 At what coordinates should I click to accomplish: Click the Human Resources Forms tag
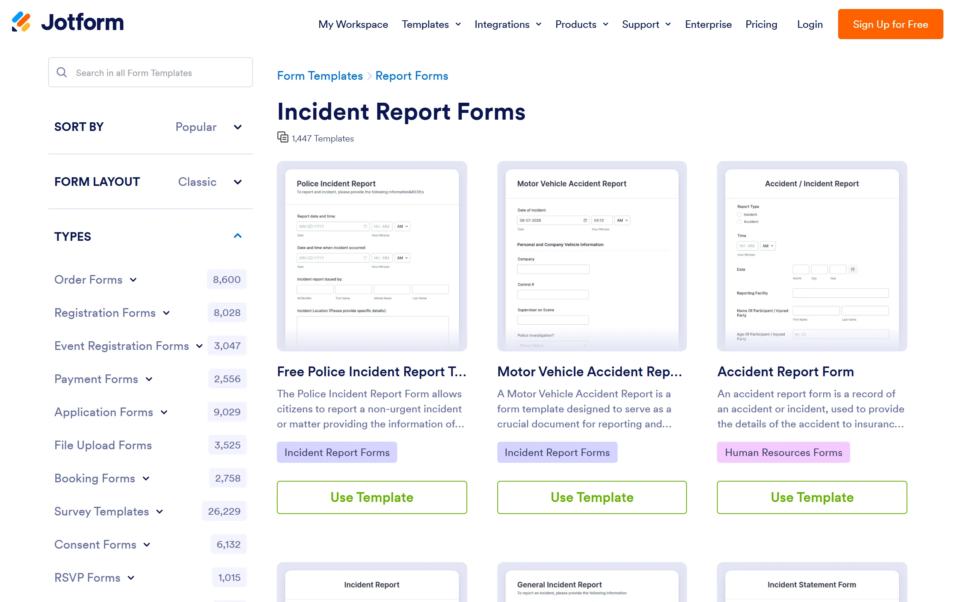(783, 452)
